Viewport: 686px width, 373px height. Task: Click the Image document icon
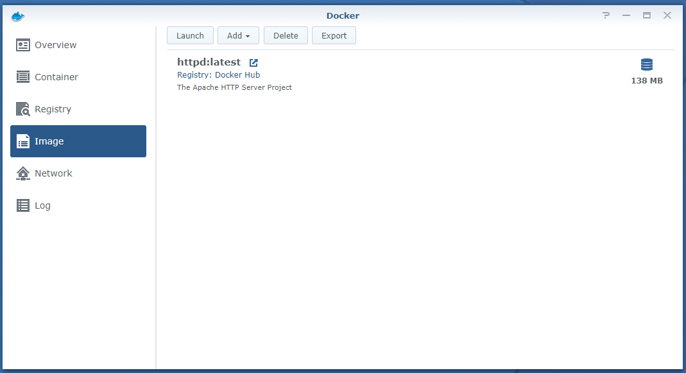(x=22, y=141)
